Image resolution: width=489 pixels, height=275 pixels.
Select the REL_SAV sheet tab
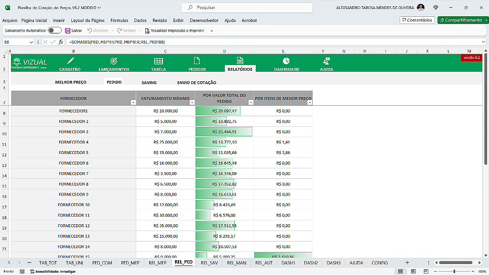(209, 263)
